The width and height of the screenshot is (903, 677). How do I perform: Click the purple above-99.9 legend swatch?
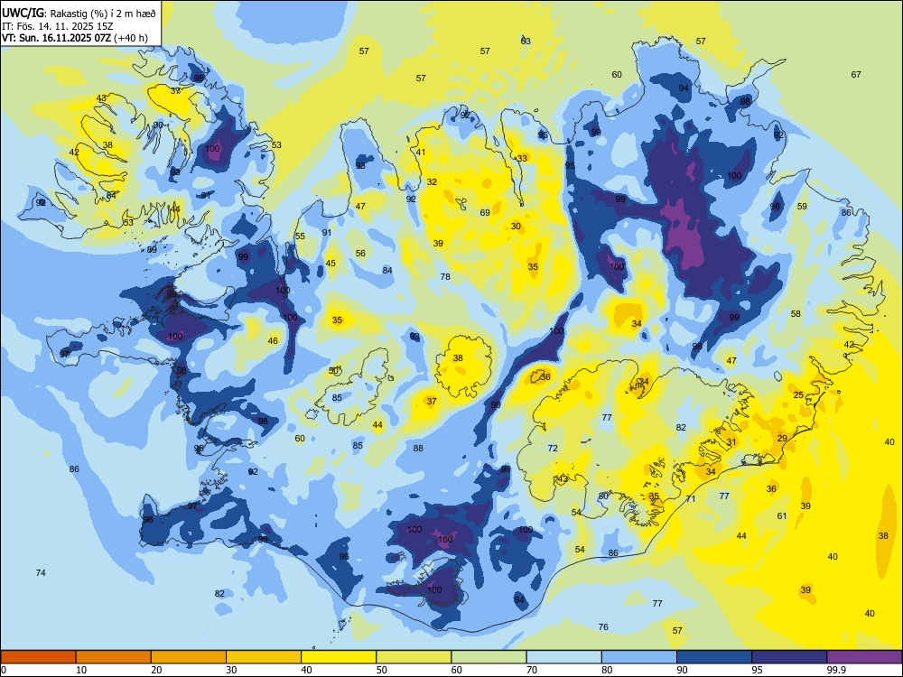[x=864, y=657]
